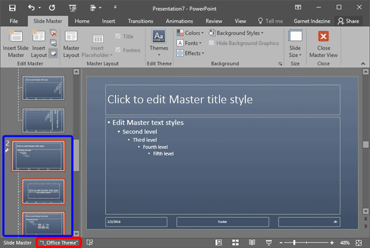Open Ribbon Display Options icon

[x=298, y=7]
